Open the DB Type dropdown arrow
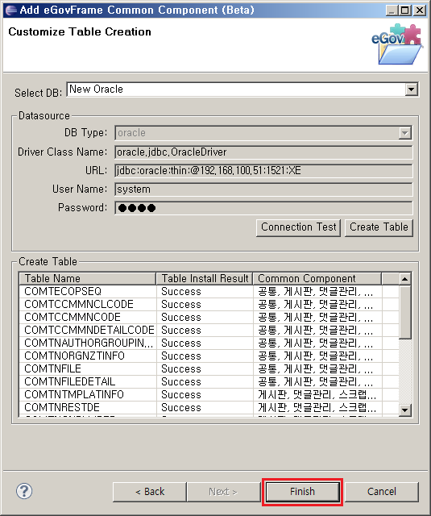Screen dimensions: 431x516 click(x=405, y=133)
